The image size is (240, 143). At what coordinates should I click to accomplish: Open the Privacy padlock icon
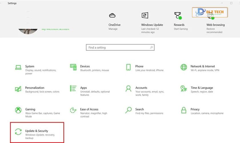click(184, 110)
